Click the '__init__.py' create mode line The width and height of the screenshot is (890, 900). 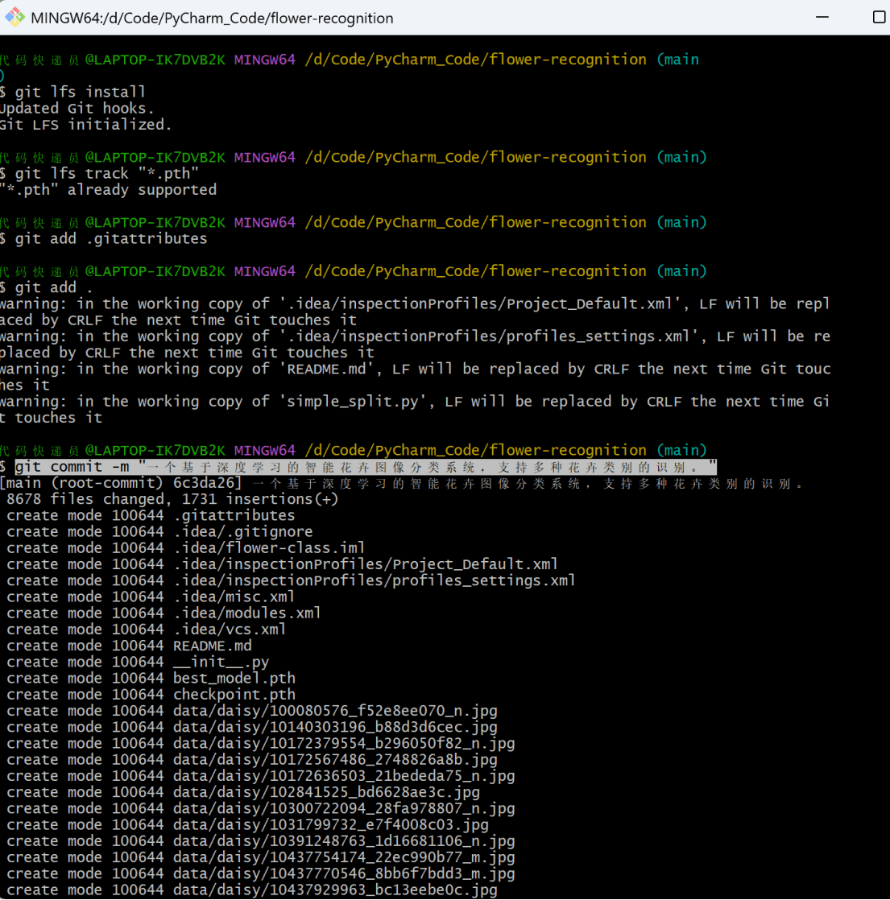(138, 662)
